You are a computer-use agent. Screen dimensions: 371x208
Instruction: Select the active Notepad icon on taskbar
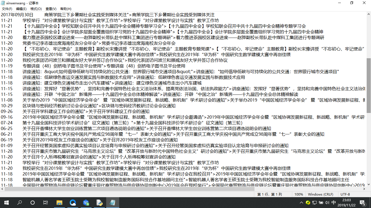112,202
